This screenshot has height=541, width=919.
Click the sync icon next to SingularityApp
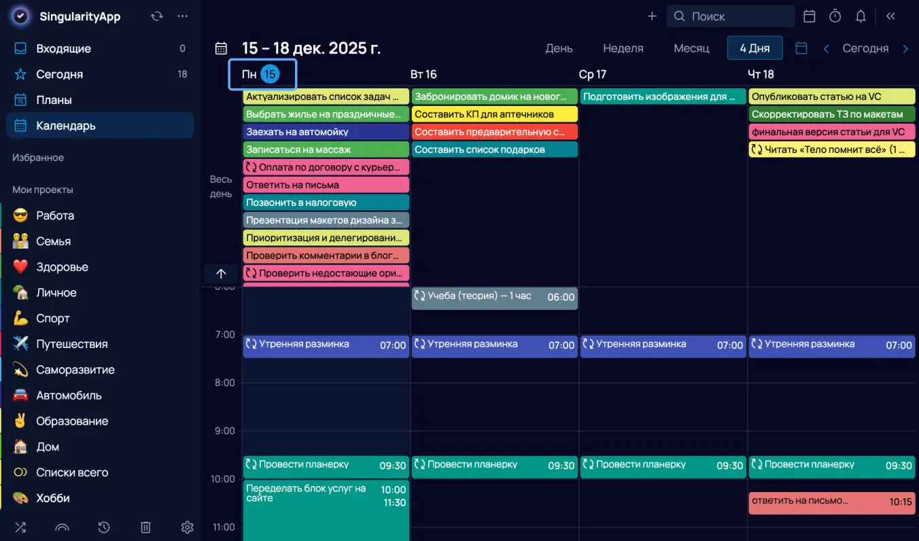click(157, 16)
